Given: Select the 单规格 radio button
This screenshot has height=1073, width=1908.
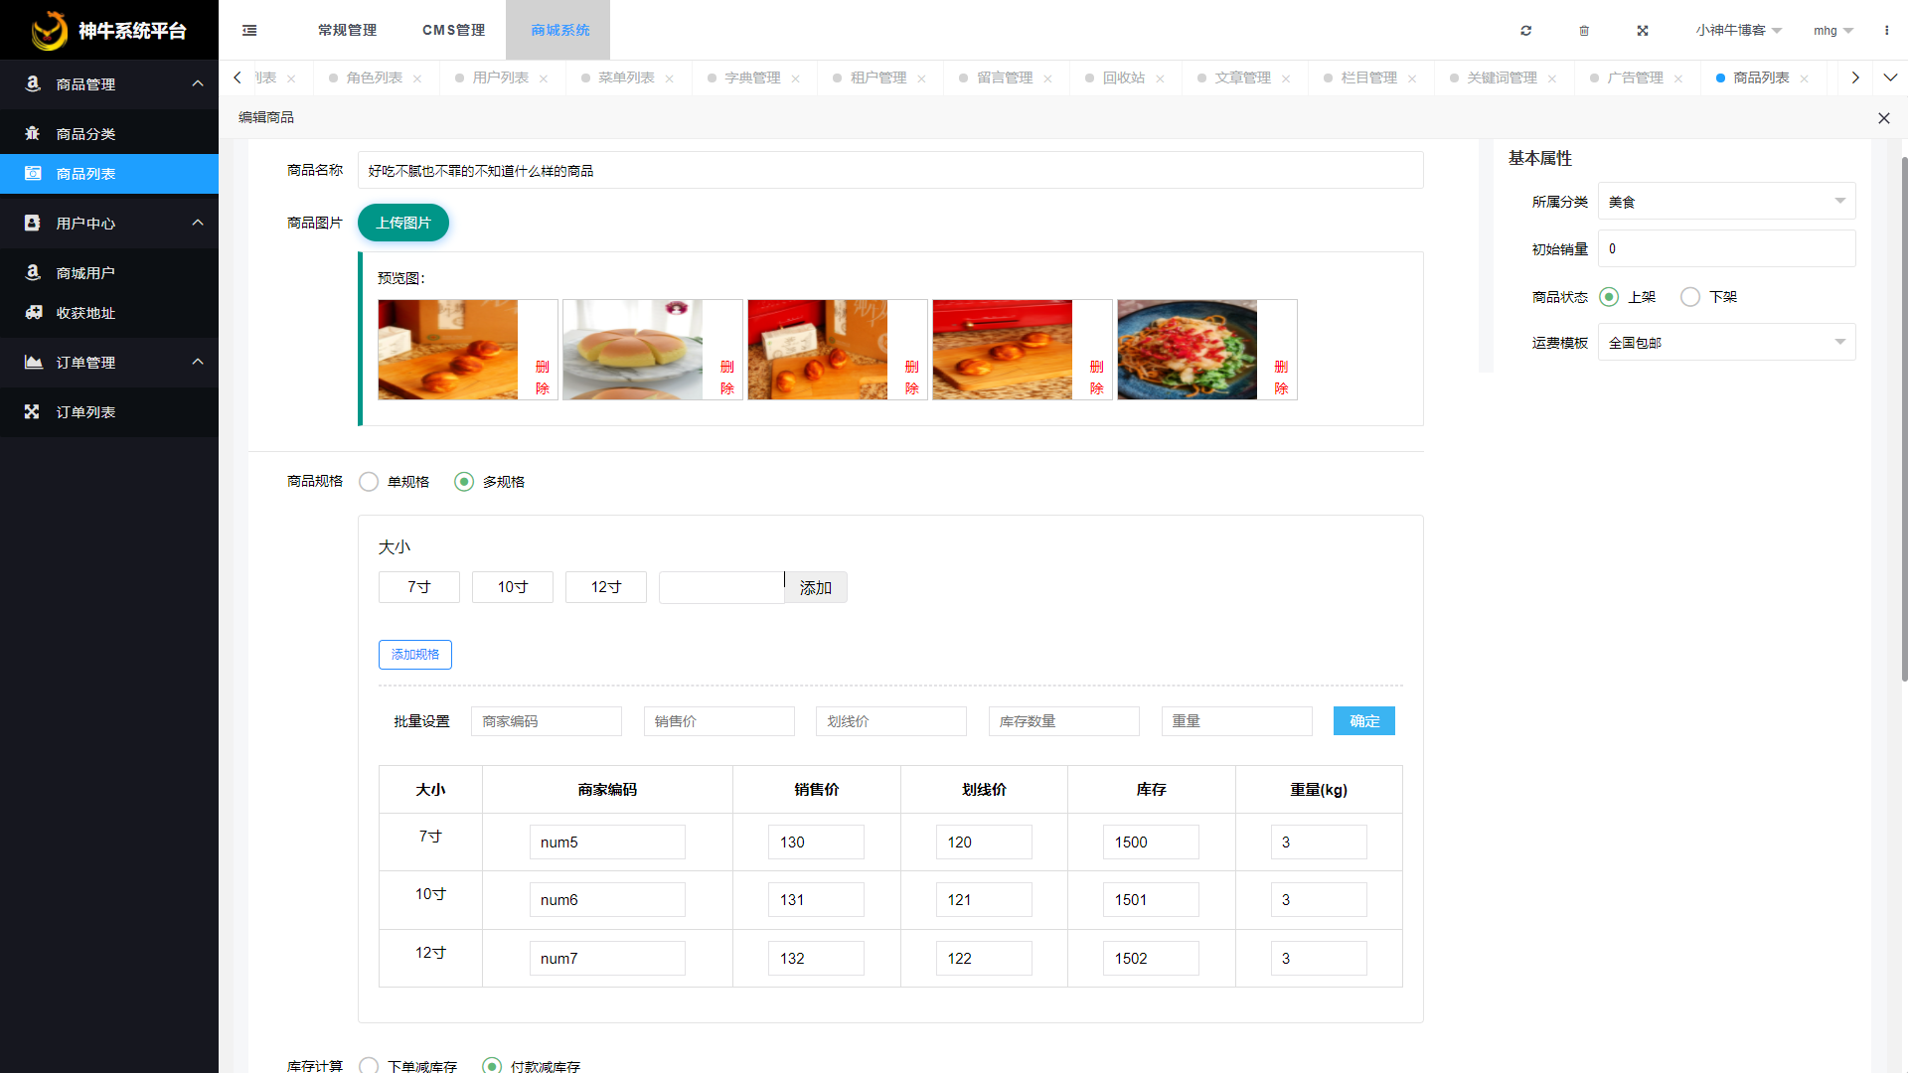Looking at the screenshot, I should point(369,481).
